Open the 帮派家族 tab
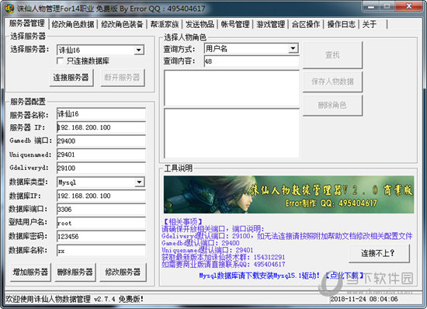The height and width of the screenshot is (309, 427). click(165, 24)
